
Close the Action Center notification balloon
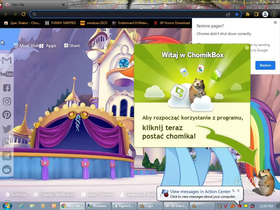[238, 191]
